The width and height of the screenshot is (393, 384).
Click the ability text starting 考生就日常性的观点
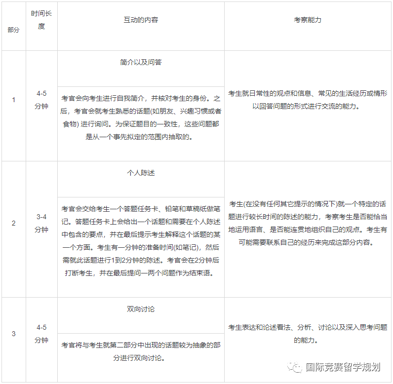pos(308,100)
